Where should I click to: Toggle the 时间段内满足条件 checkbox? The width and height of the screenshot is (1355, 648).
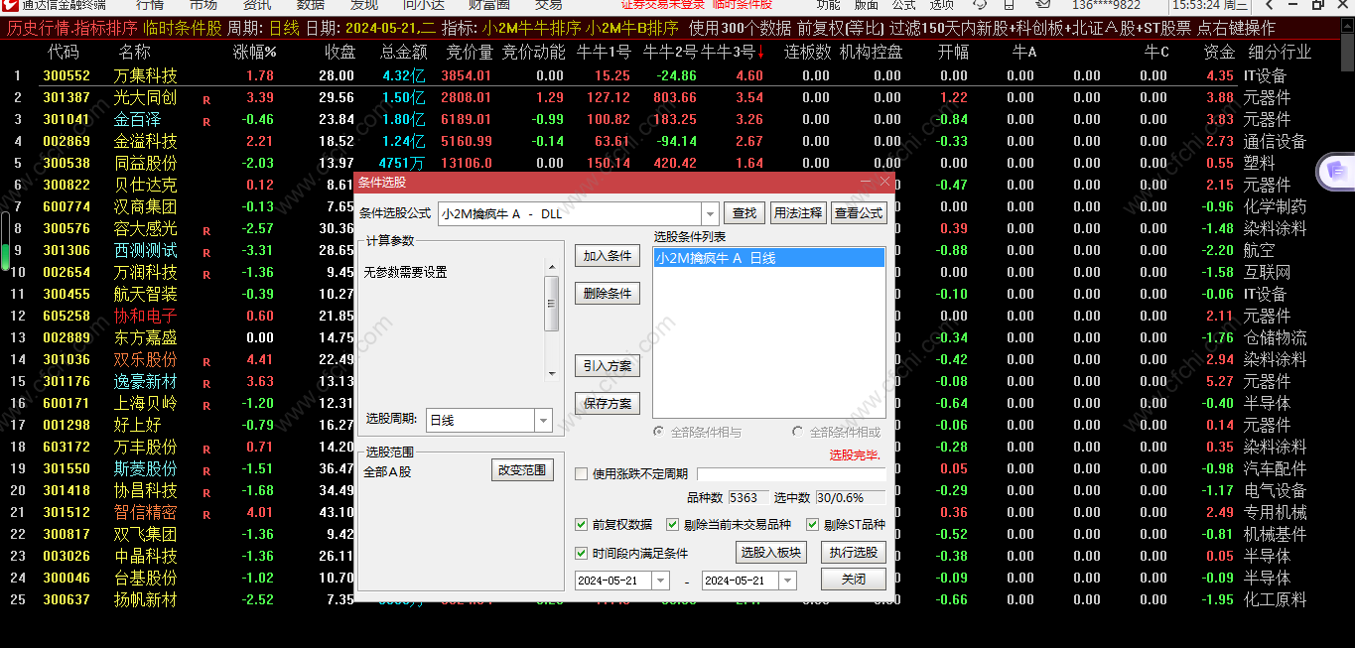[x=582, y=554]
